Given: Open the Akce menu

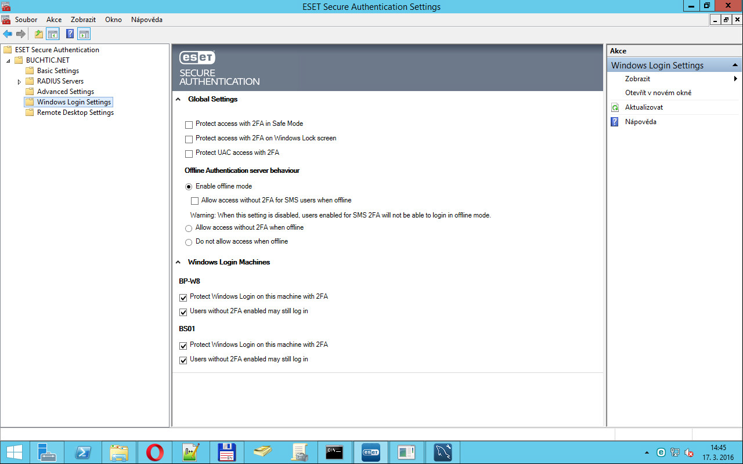Looking at the screenshot, I should click(54, 20).
